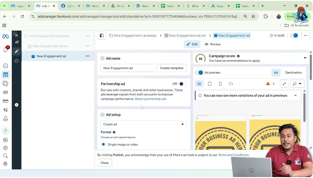Click the megaphone advertising icon

tap(5, 110)
